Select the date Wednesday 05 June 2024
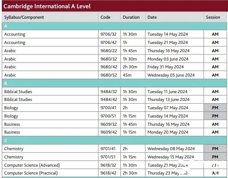This screenshot has height=178, width=228. coord(171,75)
